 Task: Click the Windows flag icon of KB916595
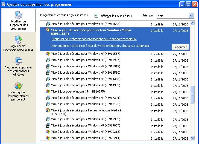(48, 91)
